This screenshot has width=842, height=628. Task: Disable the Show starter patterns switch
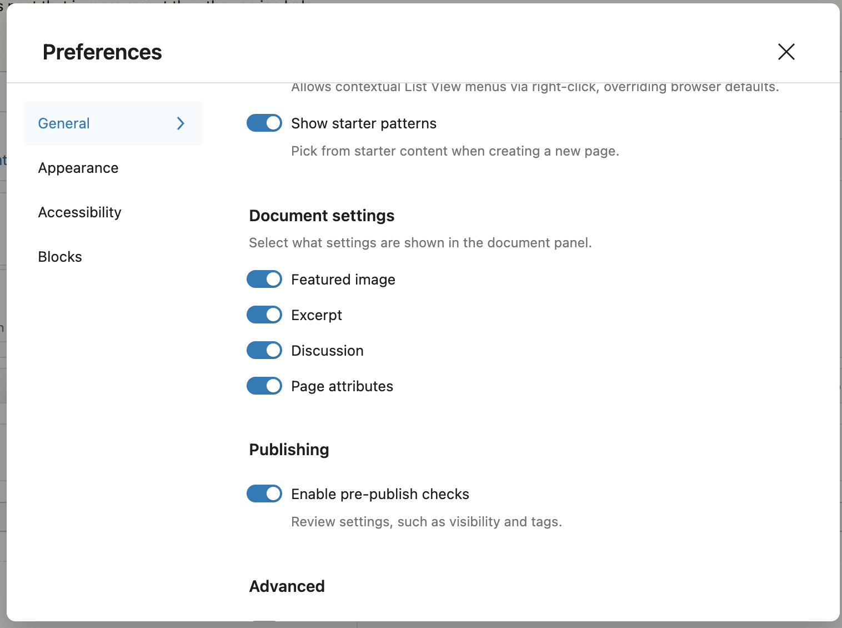click(x=264, y=123)
